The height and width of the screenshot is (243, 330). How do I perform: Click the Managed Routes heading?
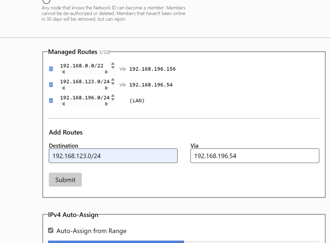(x=73, y=52)
